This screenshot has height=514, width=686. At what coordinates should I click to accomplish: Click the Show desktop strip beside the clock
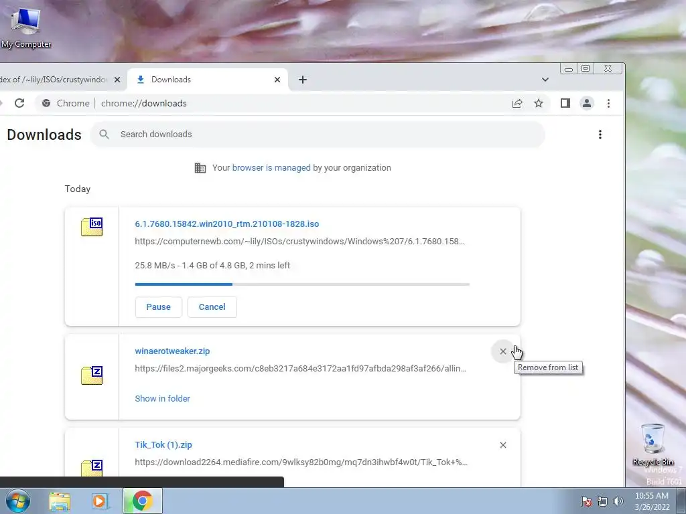pyautogui.click(x=681, y=501)
